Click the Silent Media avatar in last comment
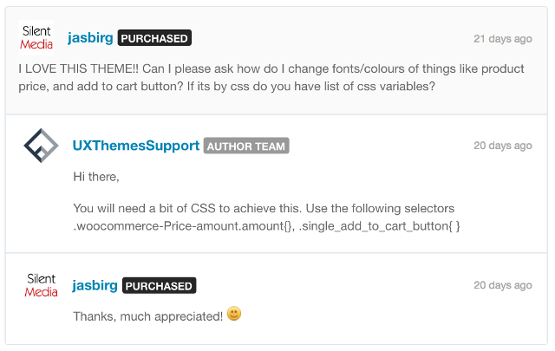555x351 pixels. tap(41, 285)
